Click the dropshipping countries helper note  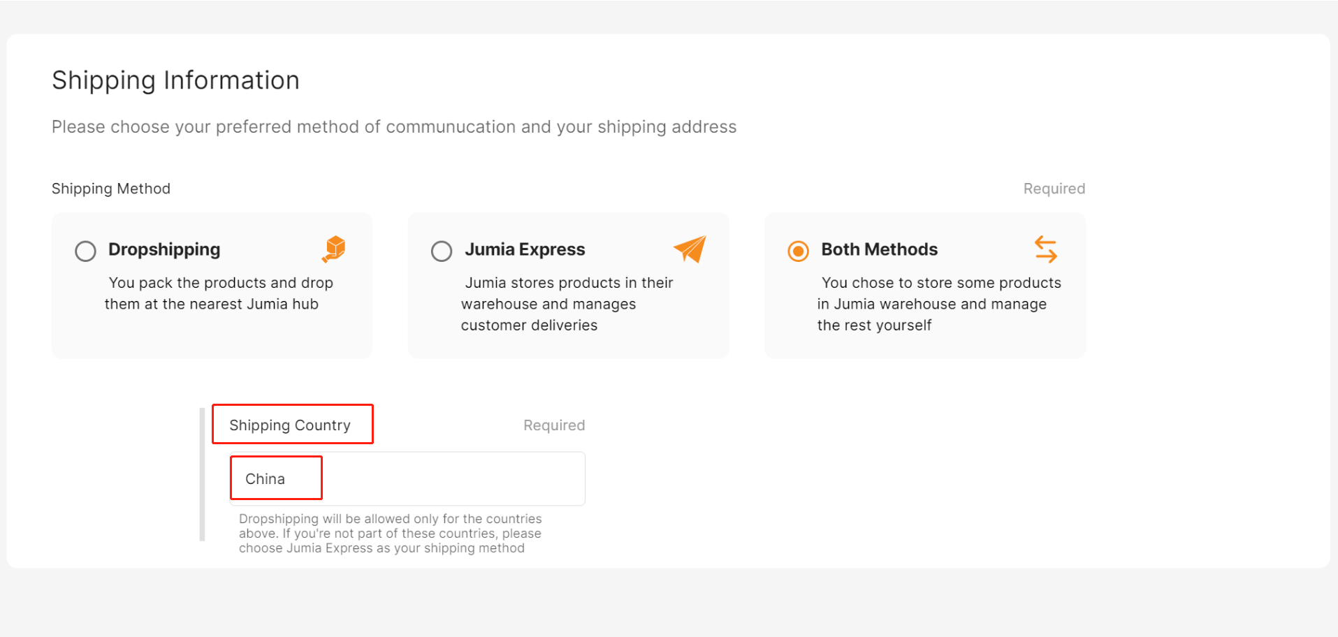pos(390,534)
